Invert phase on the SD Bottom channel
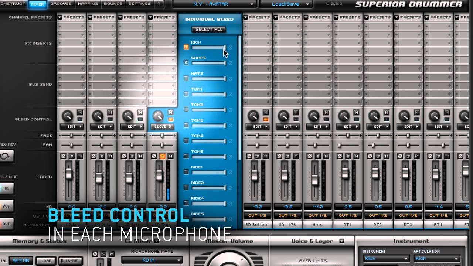Screen dimensions: 473x266 [x=249, y=156]
